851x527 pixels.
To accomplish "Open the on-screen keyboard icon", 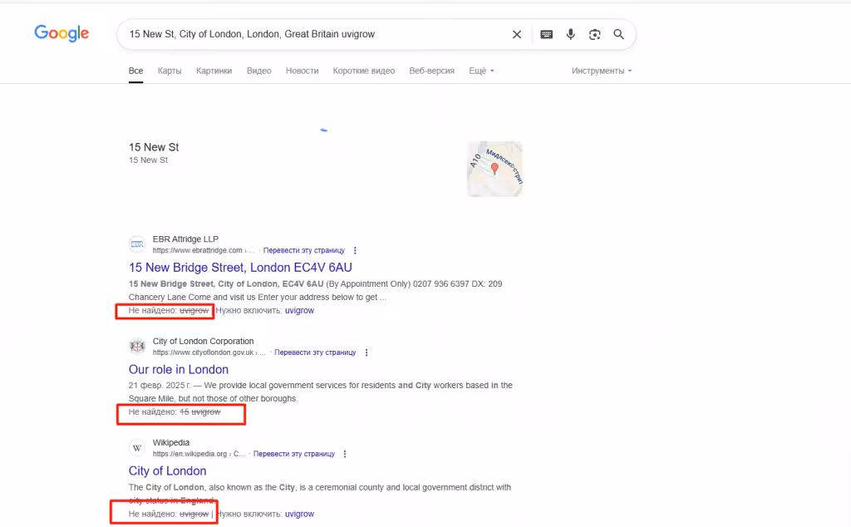I will (x=547, y=34).
